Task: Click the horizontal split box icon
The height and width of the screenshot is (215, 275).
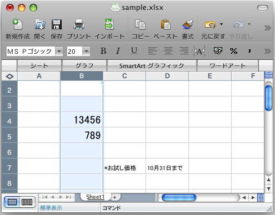Action: pos(261,198)
